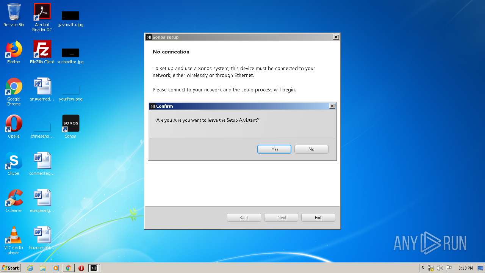Screen dimensions: 485x273
Task: Select the Firefox desktop shortcut
Action: (14, 52)
